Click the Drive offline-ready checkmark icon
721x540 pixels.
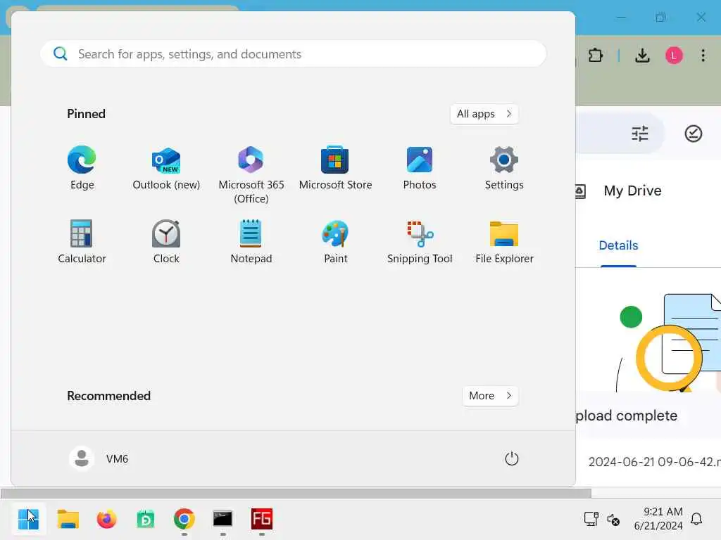click(693, 134)
